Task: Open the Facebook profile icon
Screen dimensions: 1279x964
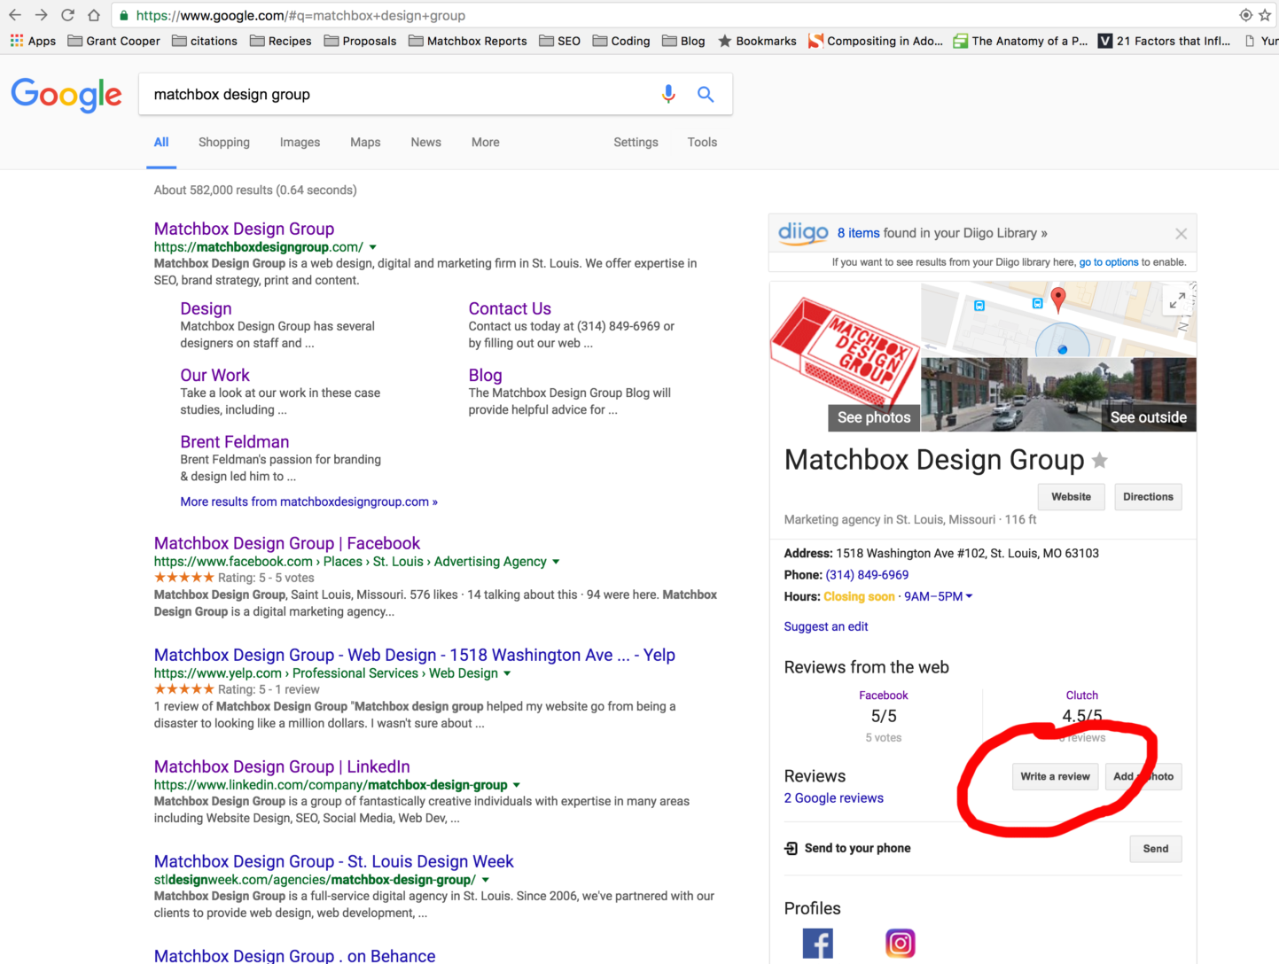Action: [x=817, y=944]
